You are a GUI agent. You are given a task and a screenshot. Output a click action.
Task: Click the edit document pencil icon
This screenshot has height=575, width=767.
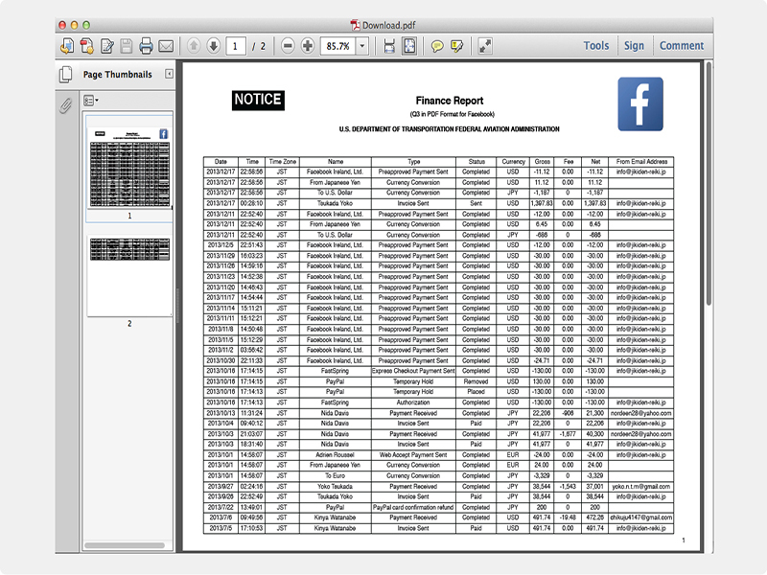(107, 46)
